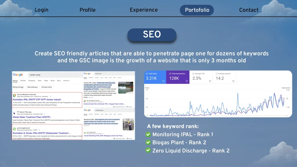Click the help icon on Average CTR card
Viewport: 297px width, 167px height.
click(209, 81)
